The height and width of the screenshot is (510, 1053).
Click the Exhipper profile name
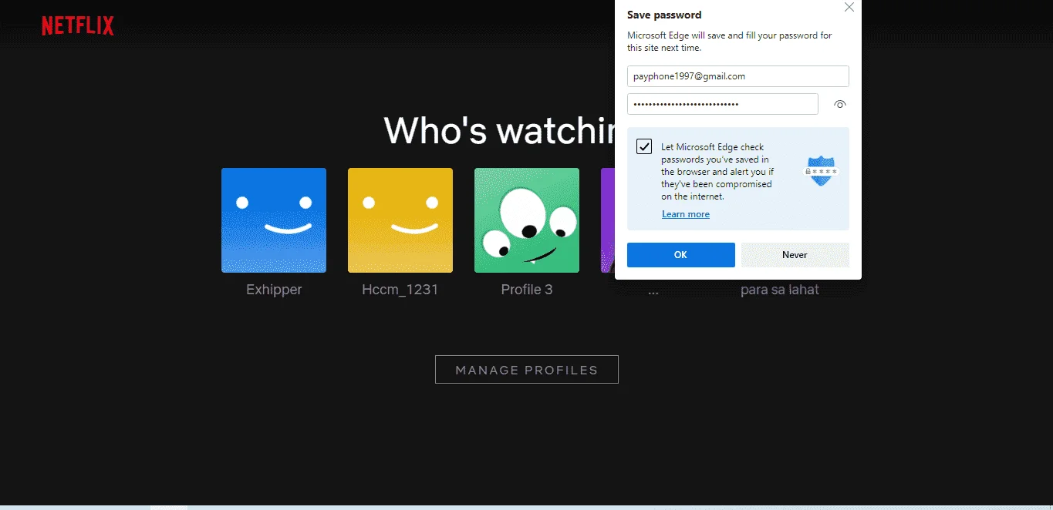pyautogui.click(x=274, y=290)
